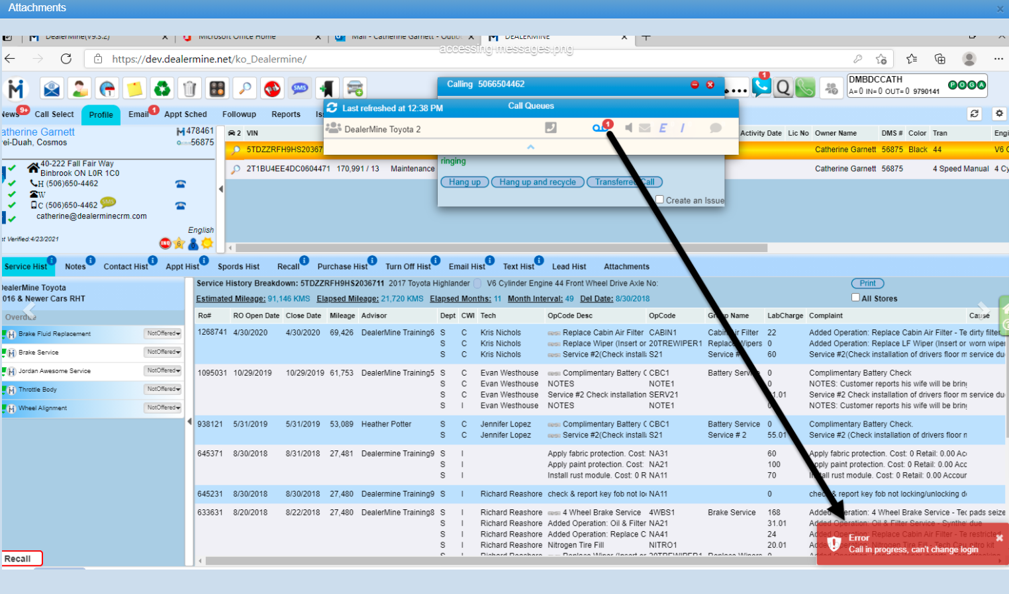Click the recycle icon in the toolbar

point(162,88)
